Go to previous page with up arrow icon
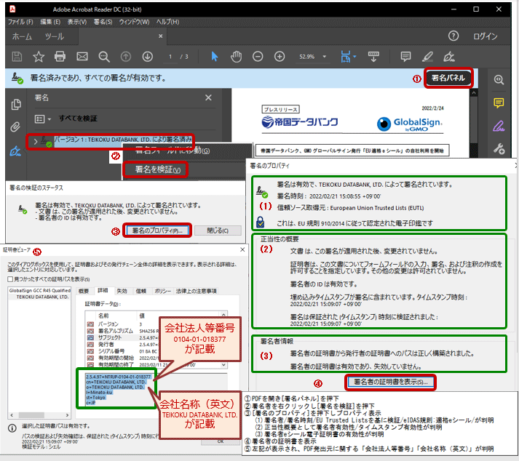 126,57
